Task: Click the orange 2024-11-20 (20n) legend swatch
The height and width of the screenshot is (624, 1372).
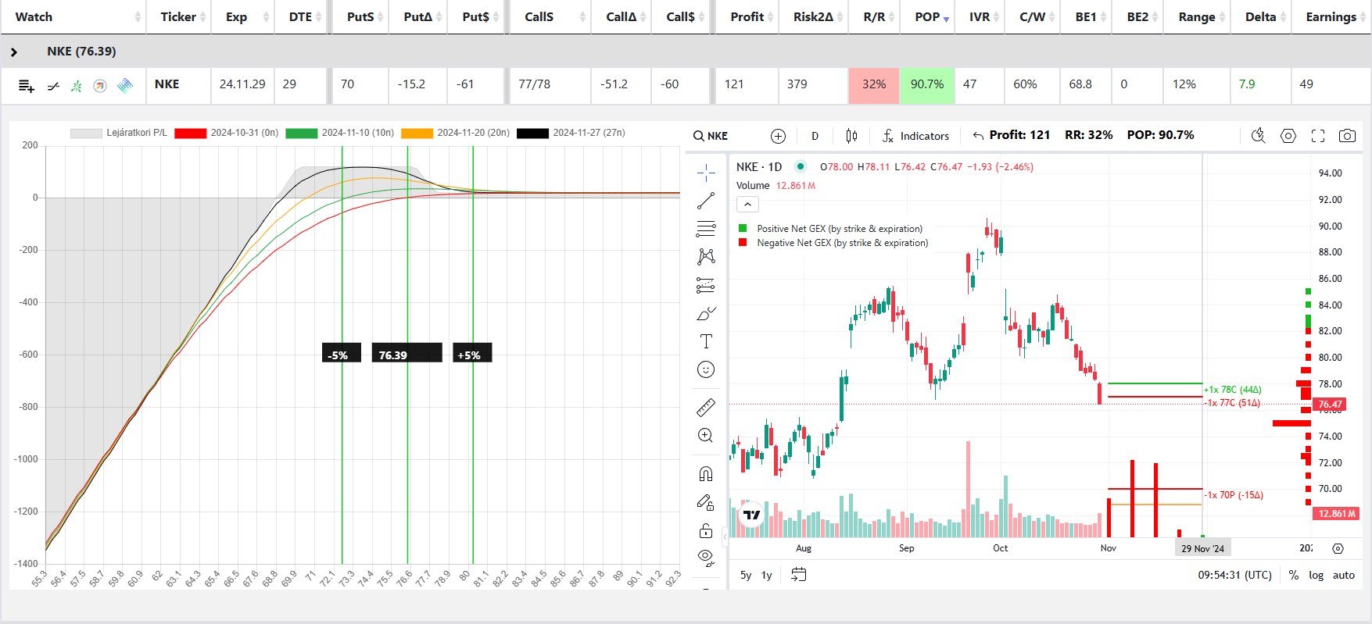Action: coord(417,134)
